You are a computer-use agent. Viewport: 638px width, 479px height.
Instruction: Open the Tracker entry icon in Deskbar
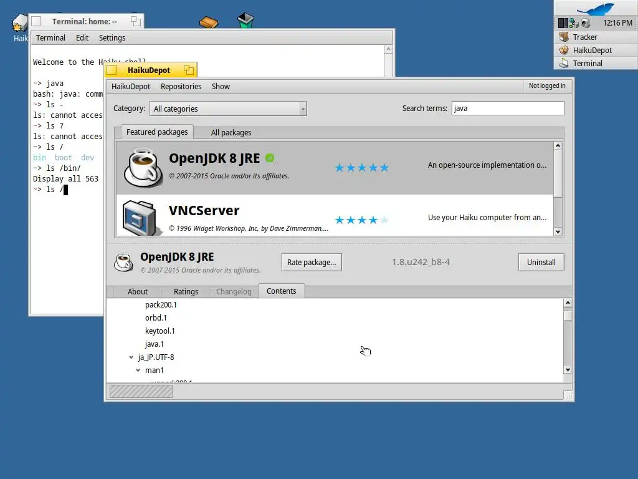point(564,37)
